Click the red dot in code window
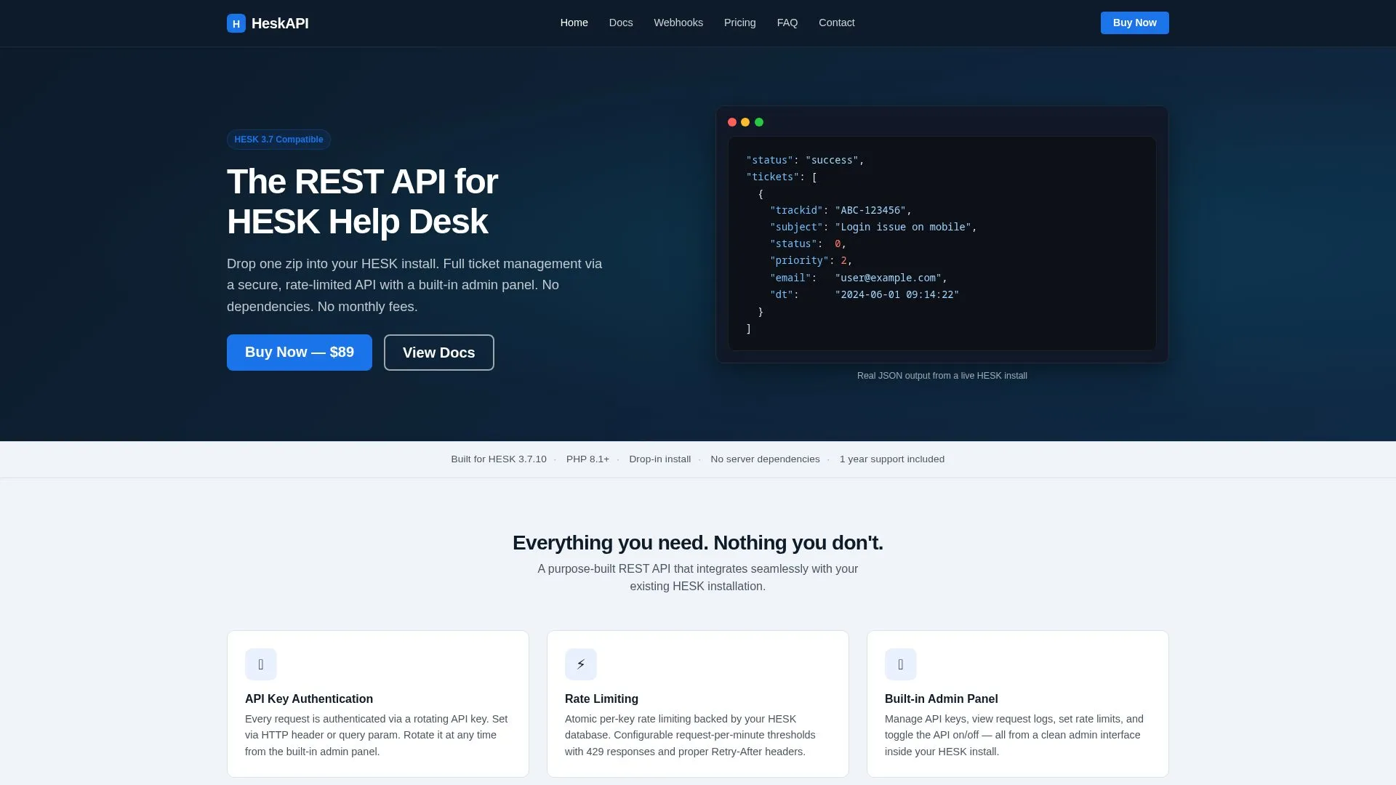 pyautogui.click(x=732, y=122)
